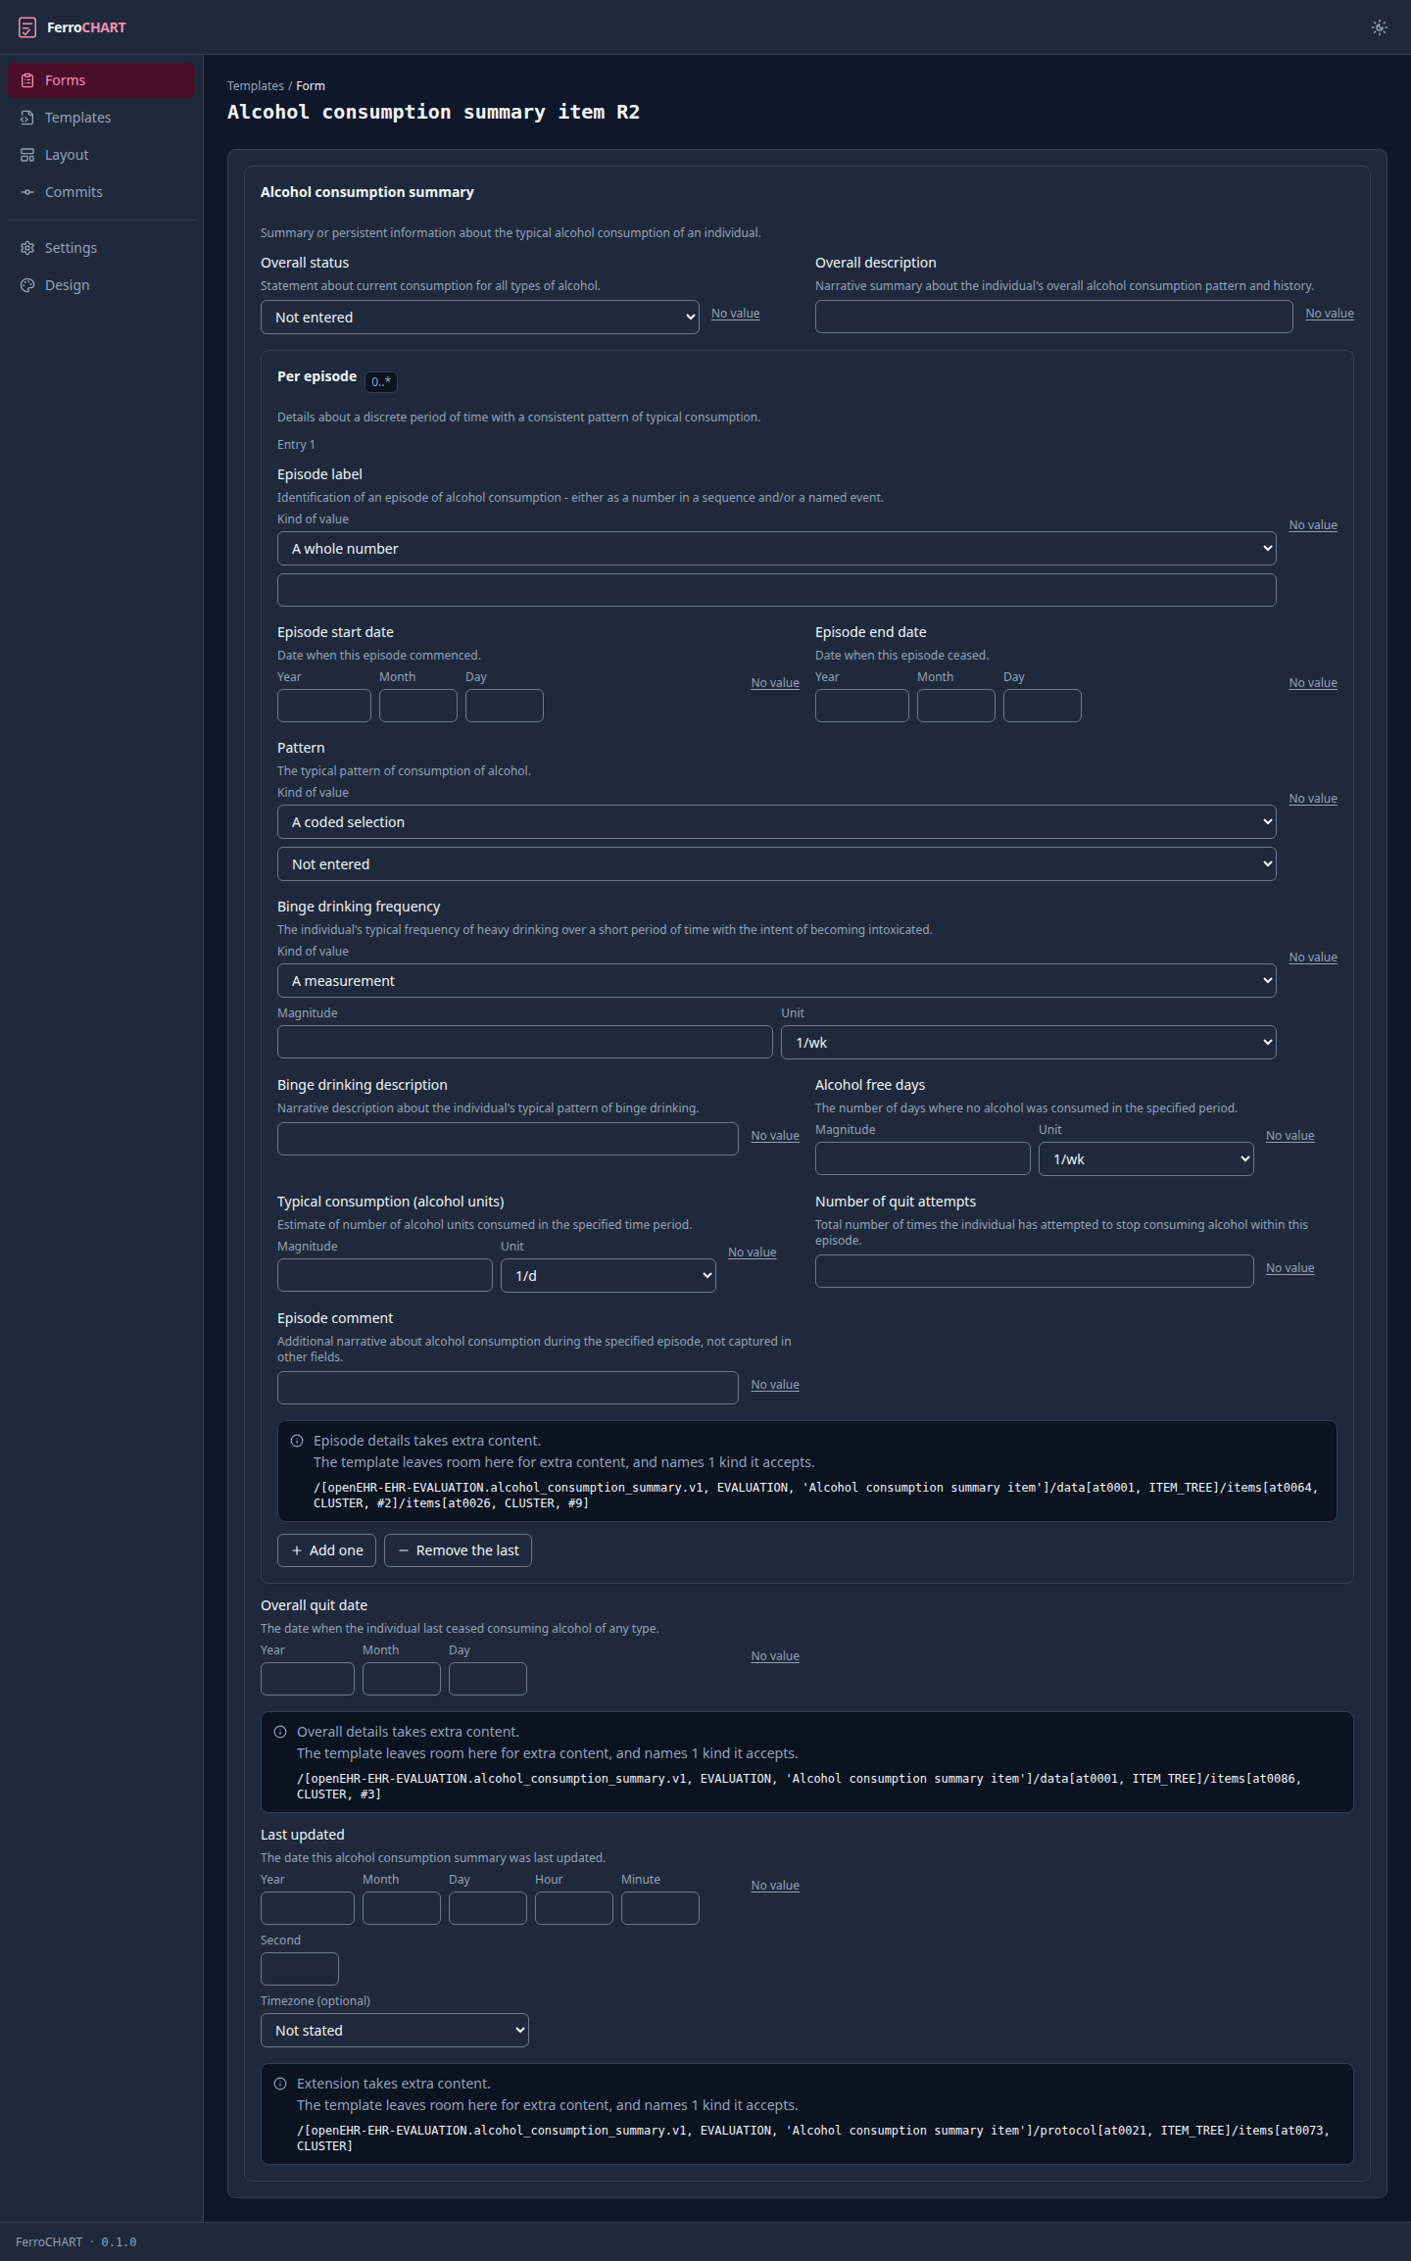Click the info icon beside Extension notice
Image resolution: width=1411 pixels, height=2261 pixels.
[280, 2084]
